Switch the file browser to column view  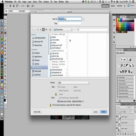(44, 30)
